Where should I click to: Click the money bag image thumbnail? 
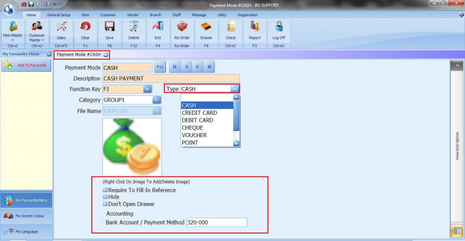pos(132,147)
